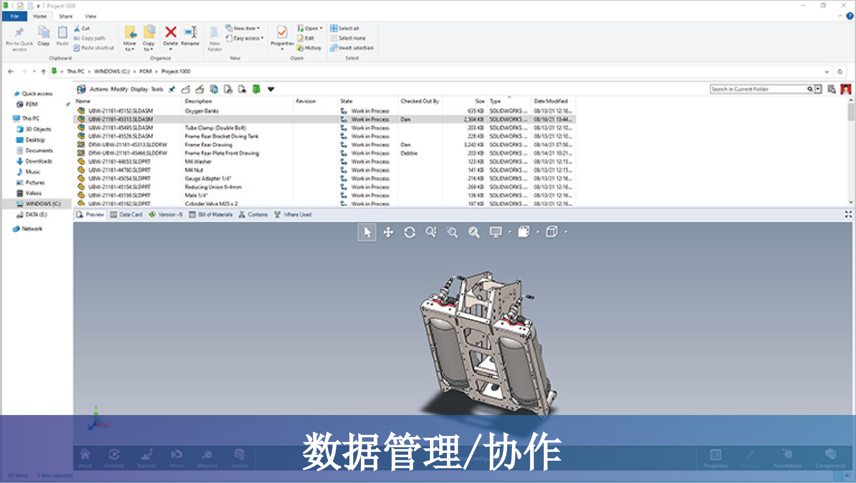Switch to the Bill of Materials tab

click(211, 214)
